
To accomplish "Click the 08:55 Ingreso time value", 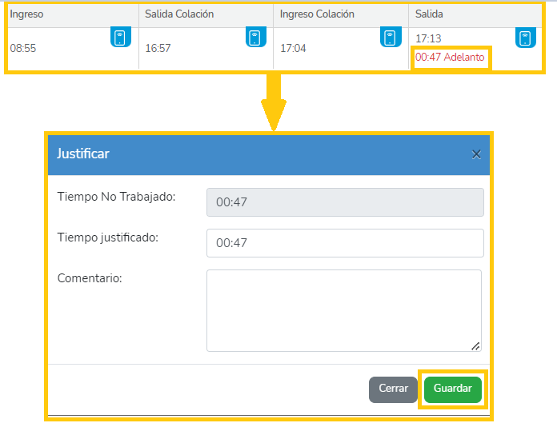I will pos(23,49).
